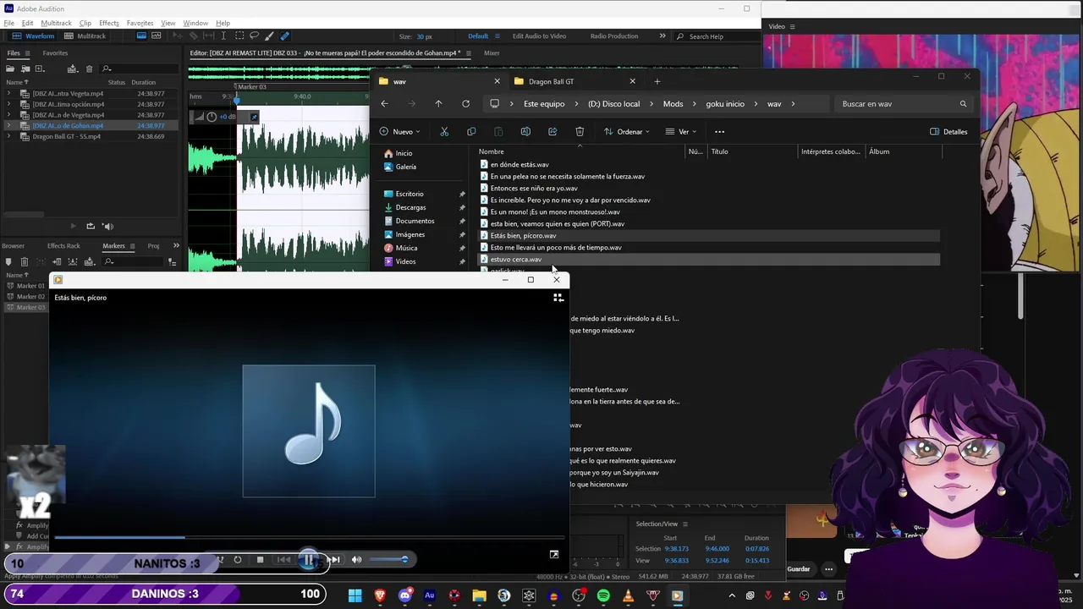Expand the file ending in 'tima opción.mp4'
Image resolution: width=1083 pixels, height=609 pixels.
click(x=9, y=104)
